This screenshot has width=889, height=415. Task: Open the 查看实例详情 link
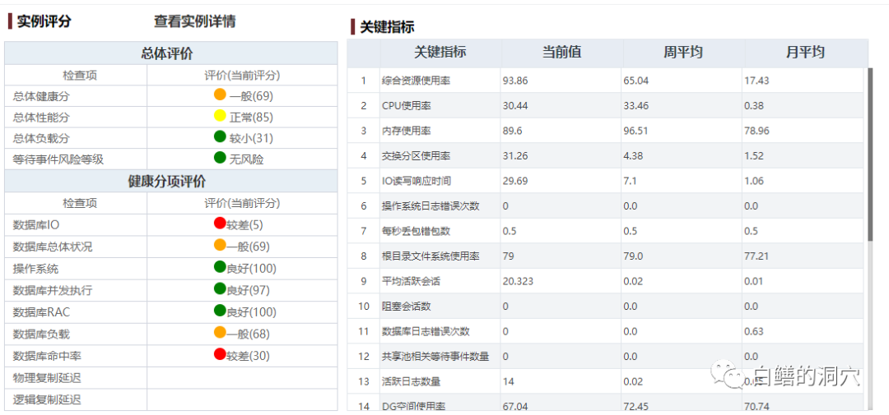pyautogui.click(x=194, y=21)
